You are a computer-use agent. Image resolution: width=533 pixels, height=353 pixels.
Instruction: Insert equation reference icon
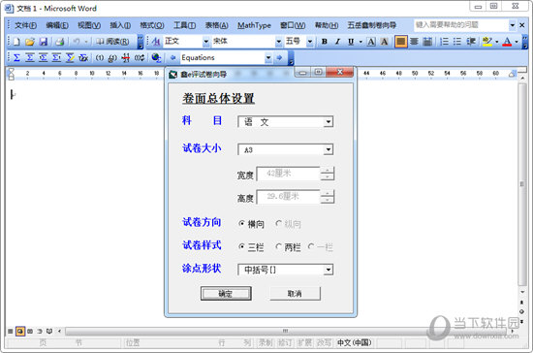tap(112, 58)
